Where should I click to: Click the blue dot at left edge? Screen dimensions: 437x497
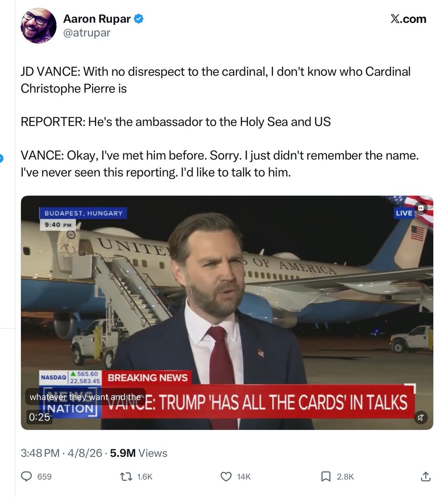[1, 159]
